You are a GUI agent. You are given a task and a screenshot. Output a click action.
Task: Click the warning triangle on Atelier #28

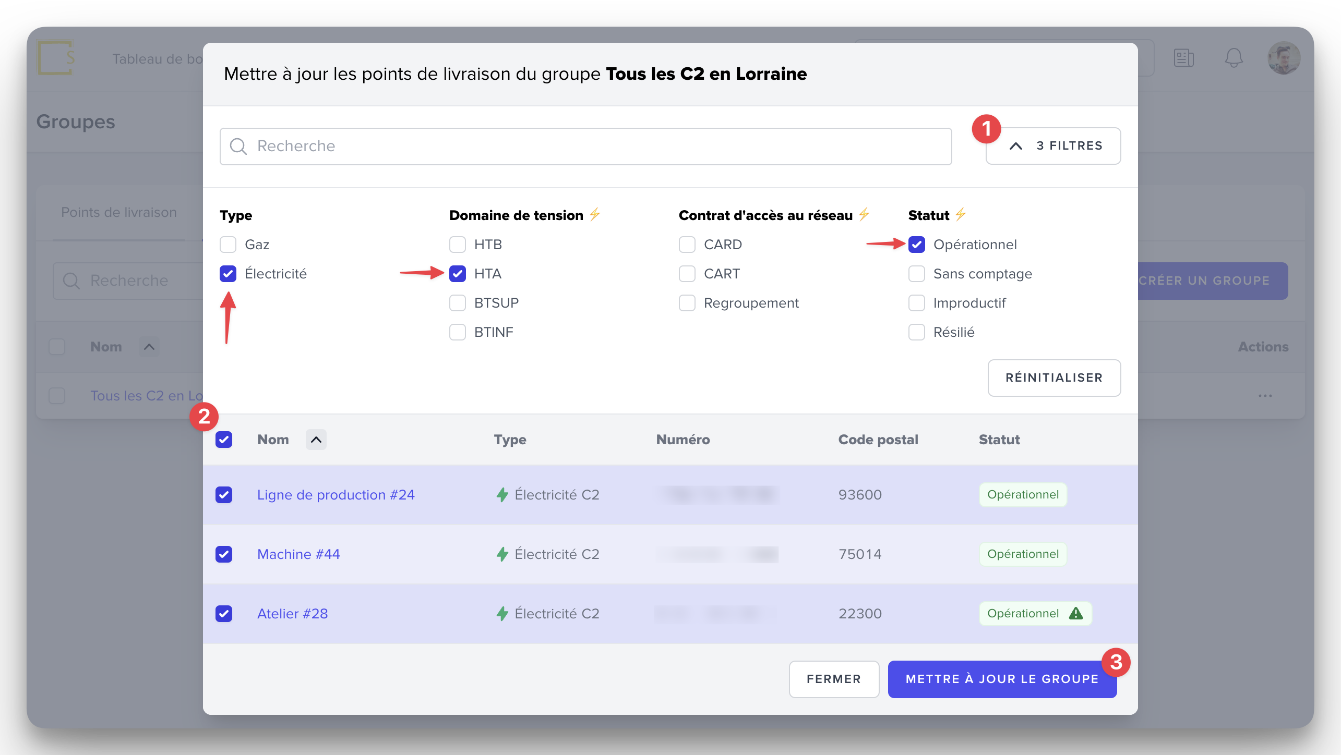(1076, 614)
